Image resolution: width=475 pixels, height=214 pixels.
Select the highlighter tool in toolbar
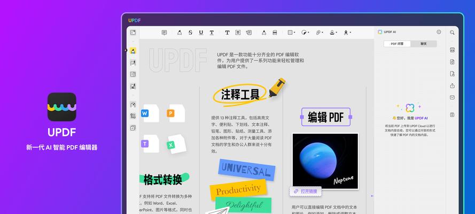click(x=180, y=33)
